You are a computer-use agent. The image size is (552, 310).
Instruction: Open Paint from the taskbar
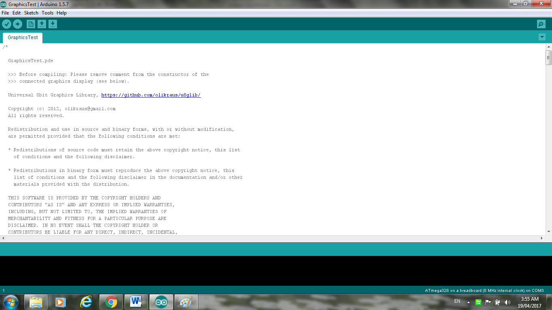coord(186,302)
